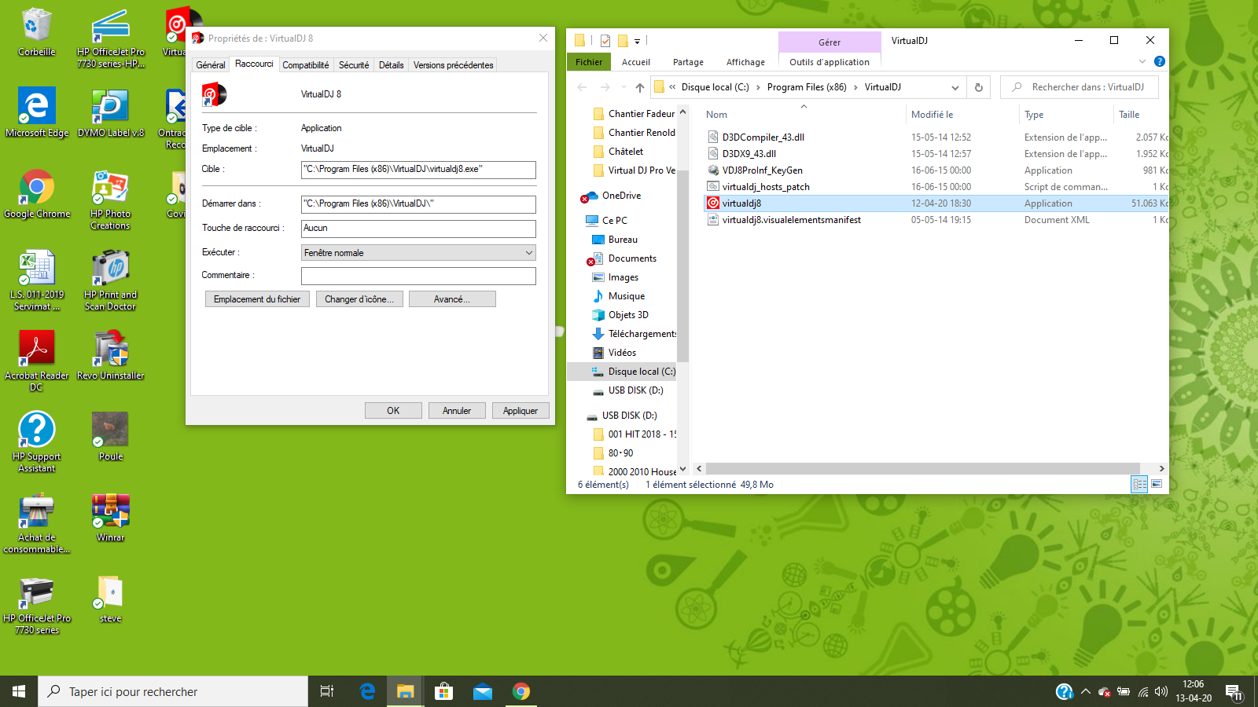
Task: Click the Explorer refresh button
Action: tap(979, 87)
